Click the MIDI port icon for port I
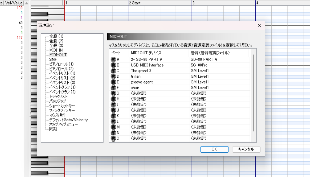 [x=113, y=104]
